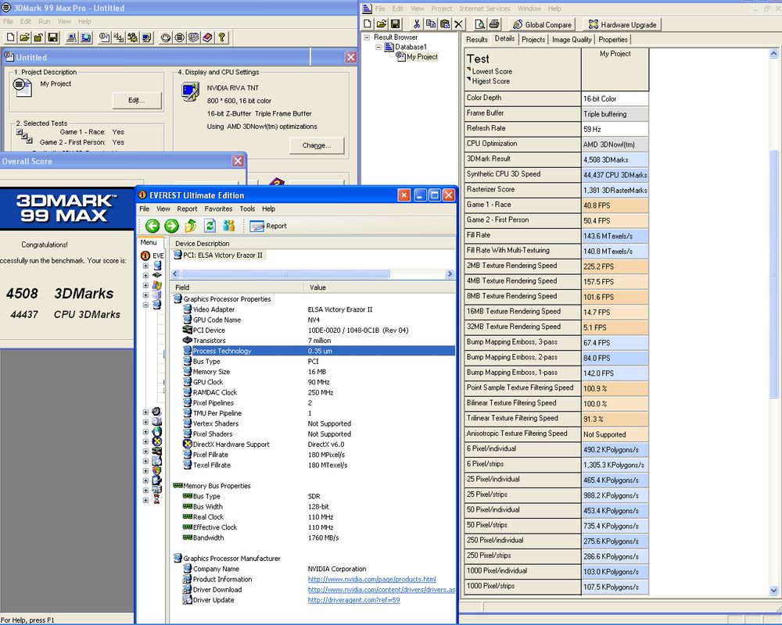Image resolution: width=782 pixels, height=625 pixels.
Task: Open Favorites menu in EVEREST
Action: coord(218,209)
